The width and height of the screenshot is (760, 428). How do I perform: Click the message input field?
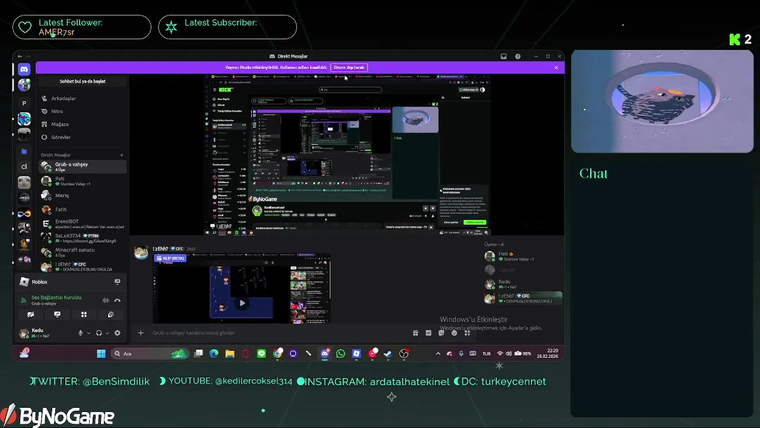coord(278,333)
